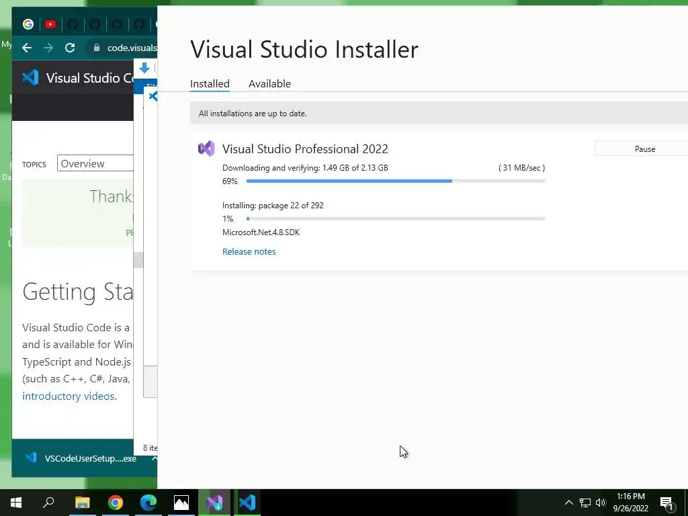This screenshot has width=688, height=516.
Task: Open the Photos app in the taskbar
Action: coord(181,503)
